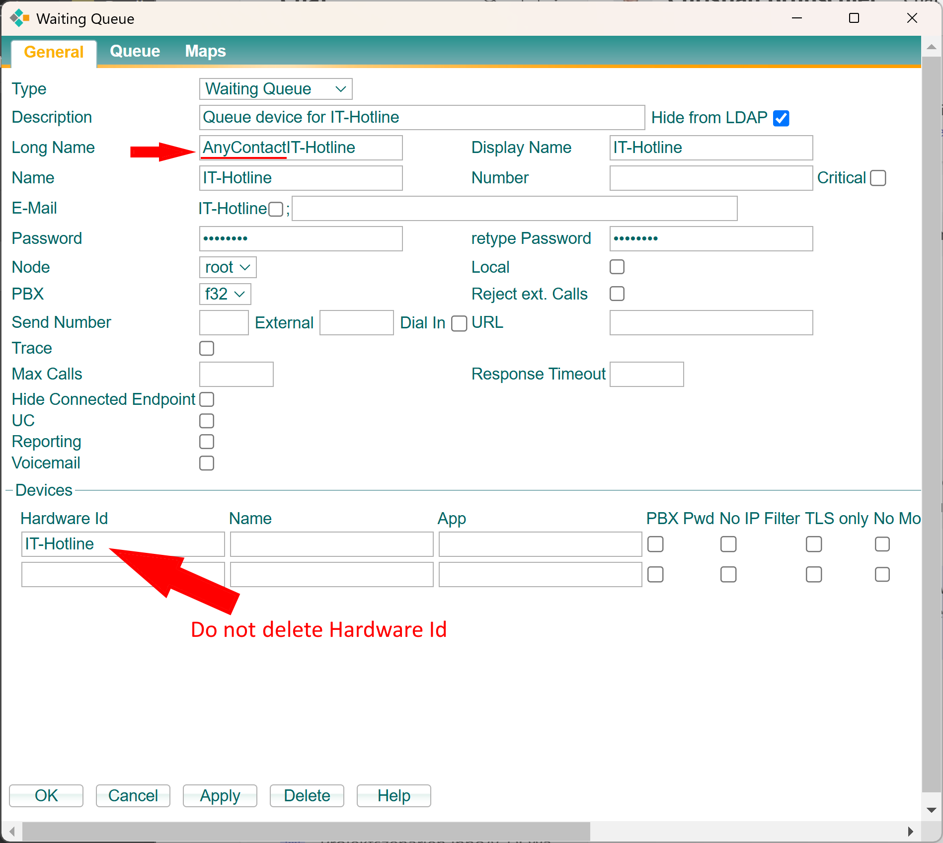The image size is (943, 843).
Task: Click the scroll left arrow on horizontal scrollbar
Action: (x=12, y=831)
